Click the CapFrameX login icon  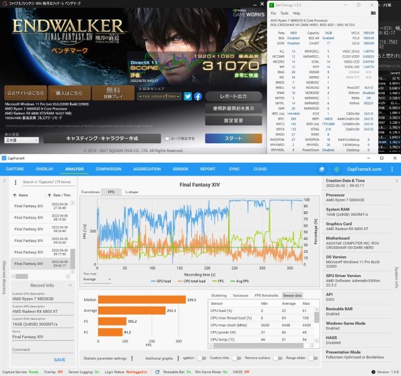click(336, 170)
